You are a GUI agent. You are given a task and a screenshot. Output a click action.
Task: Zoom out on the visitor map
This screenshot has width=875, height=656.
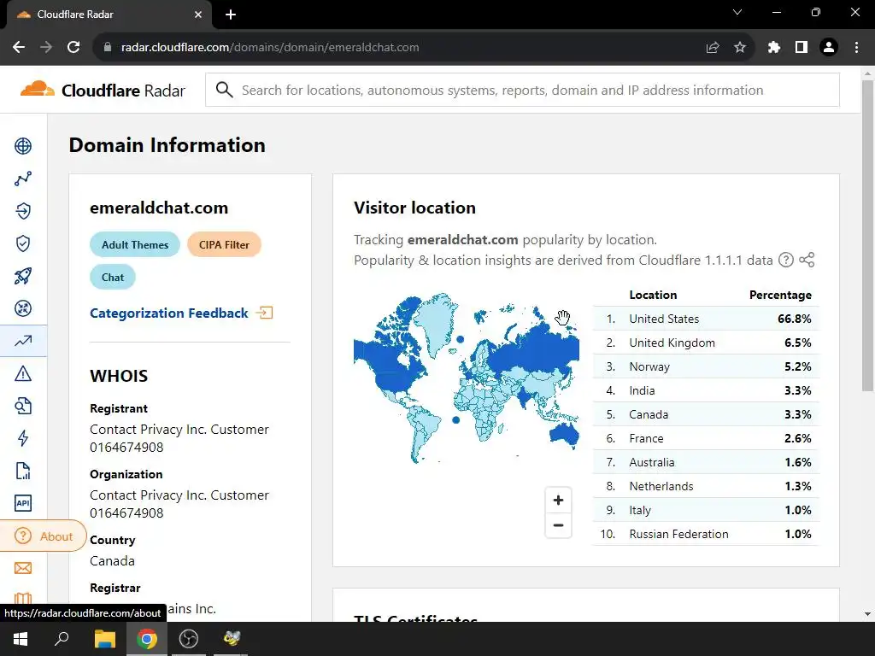[558, 525]
